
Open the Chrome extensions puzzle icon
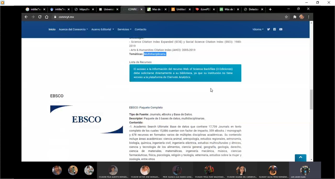[x=295, y=17]
